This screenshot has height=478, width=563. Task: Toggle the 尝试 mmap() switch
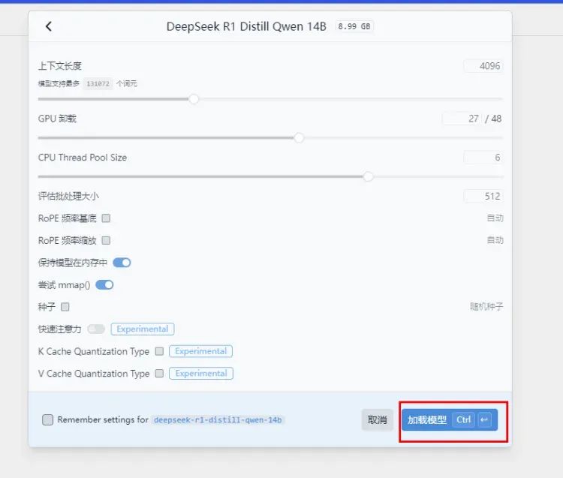[x=104, y=285]
